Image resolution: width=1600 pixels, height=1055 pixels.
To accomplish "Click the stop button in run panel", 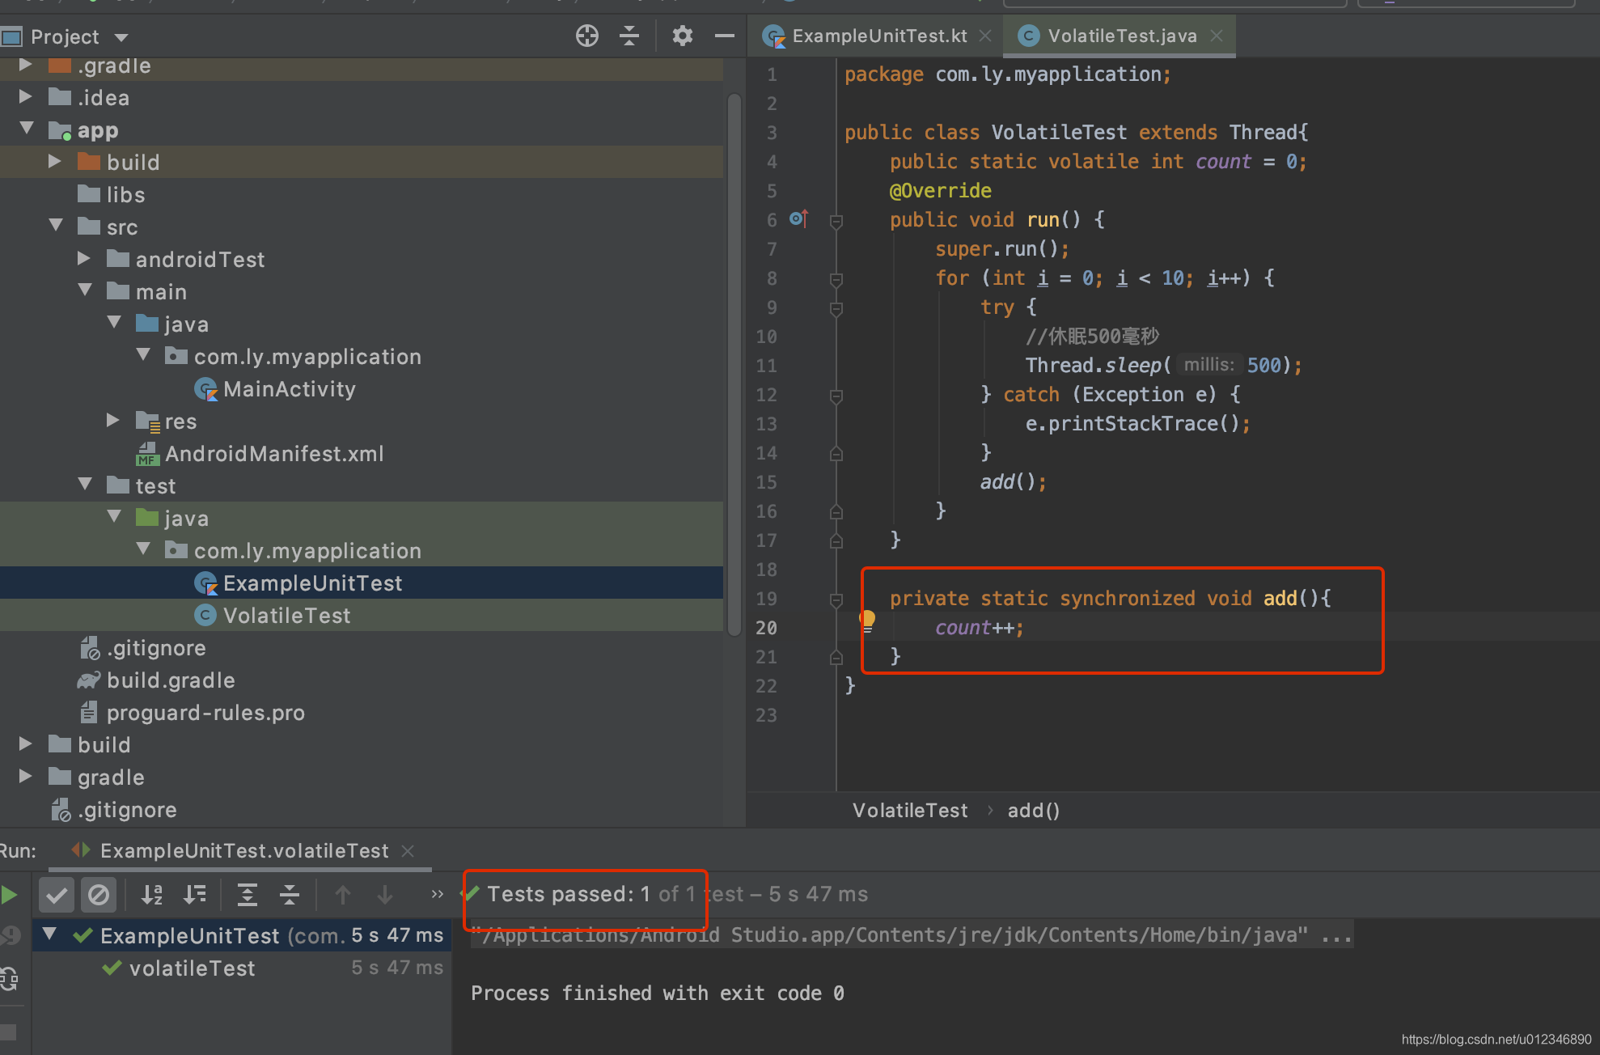I will coord(8,1032).
